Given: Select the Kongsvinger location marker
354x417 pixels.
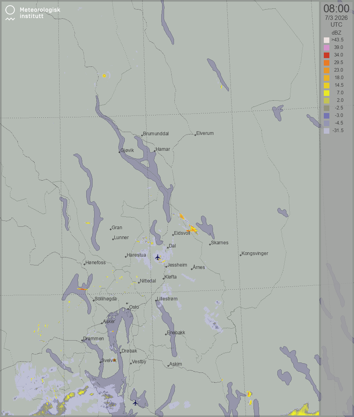Looking at the screenshot, I should [240, 255].
